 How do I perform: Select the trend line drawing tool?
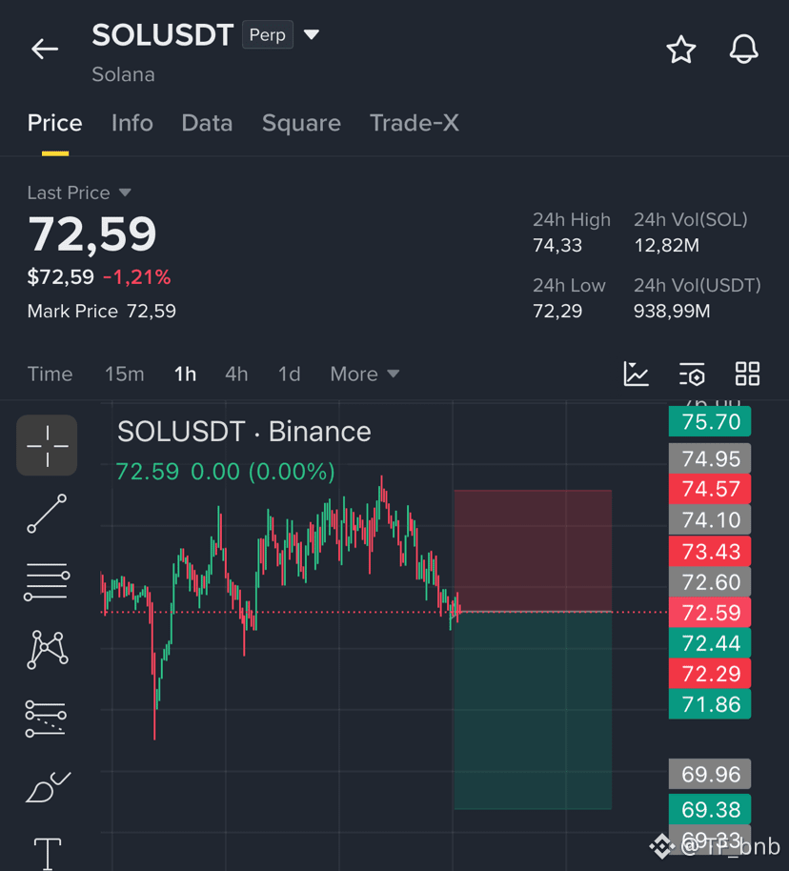48,514
